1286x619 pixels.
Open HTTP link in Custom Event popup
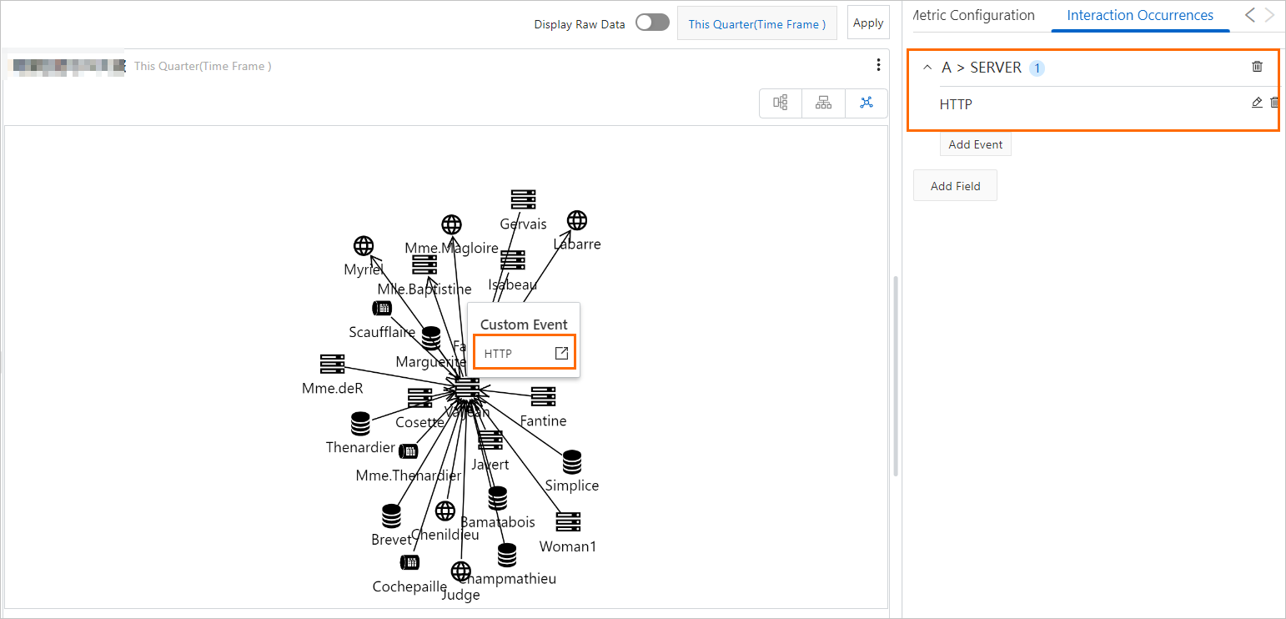click(561, 354)
